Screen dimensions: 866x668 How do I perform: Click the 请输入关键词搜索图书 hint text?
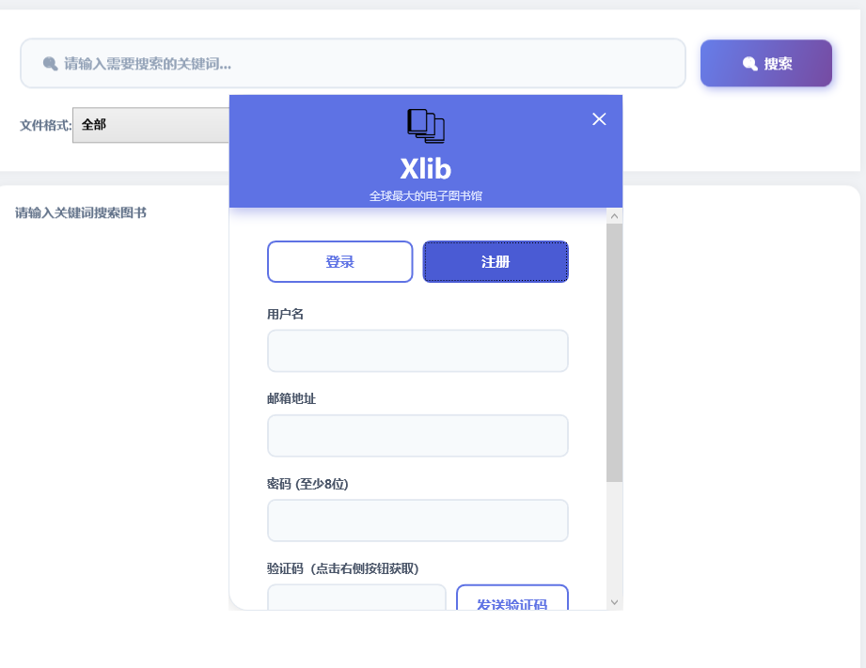coord(81,213)
